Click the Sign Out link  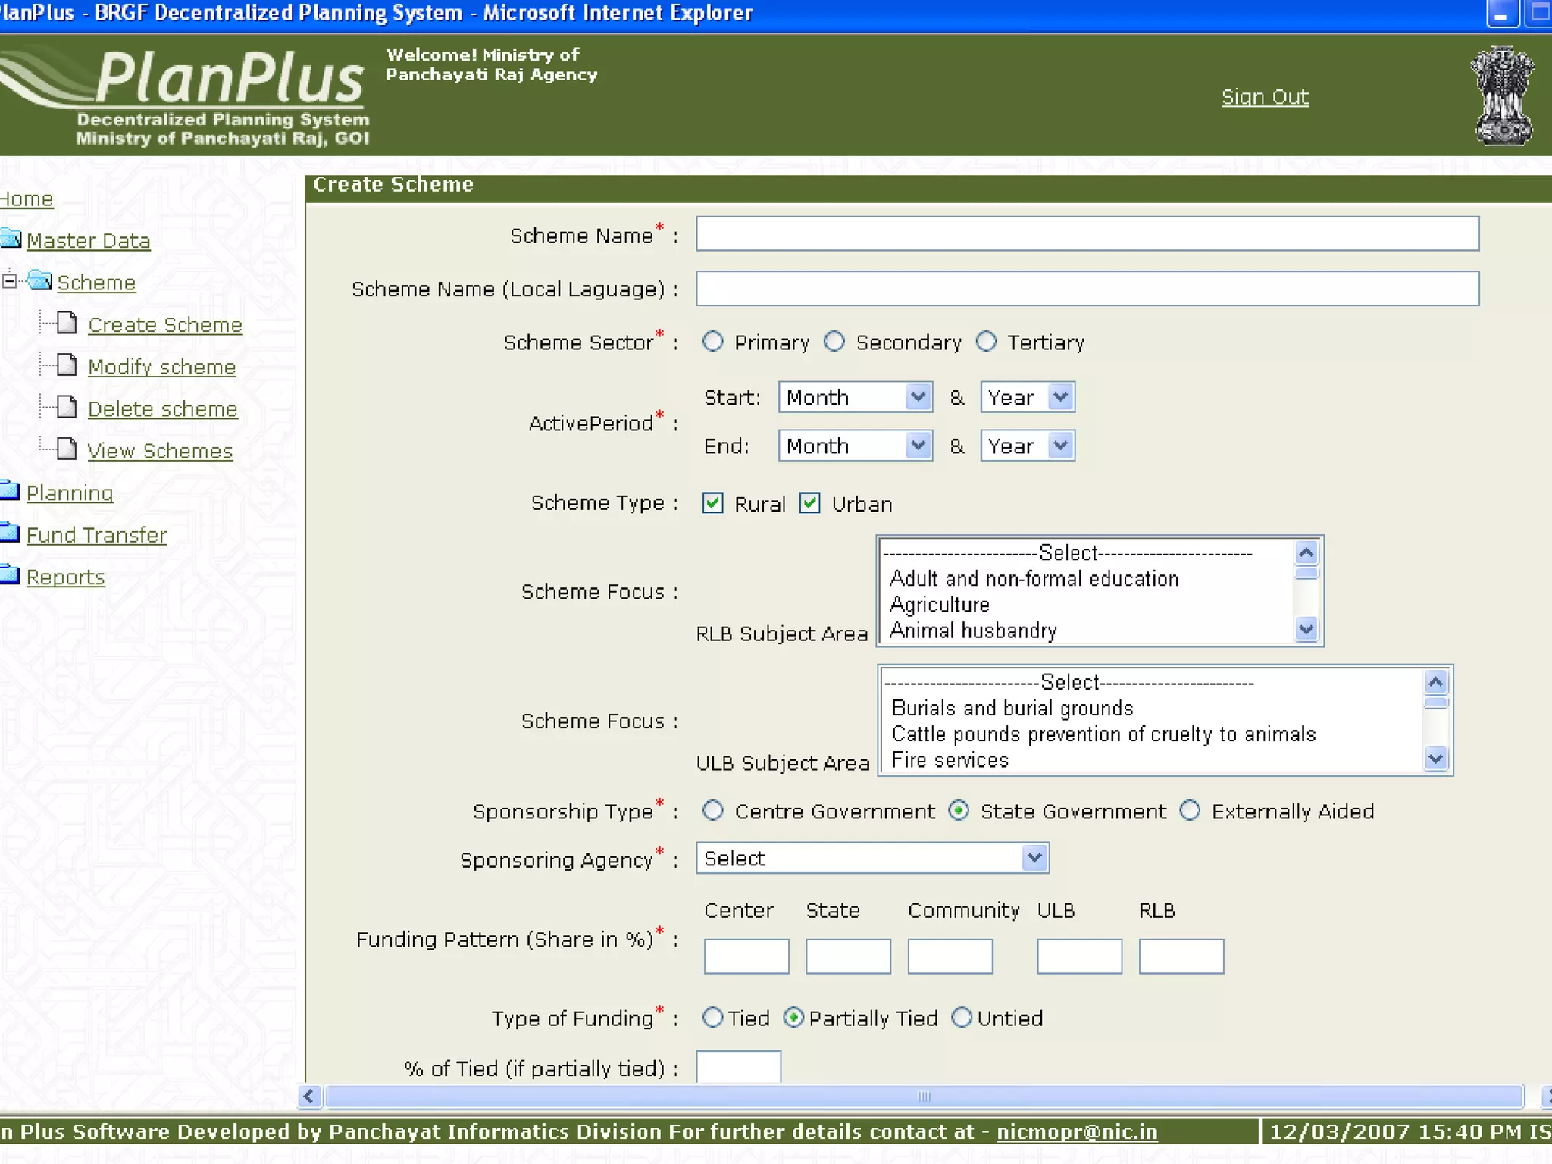click(1264, 97)
